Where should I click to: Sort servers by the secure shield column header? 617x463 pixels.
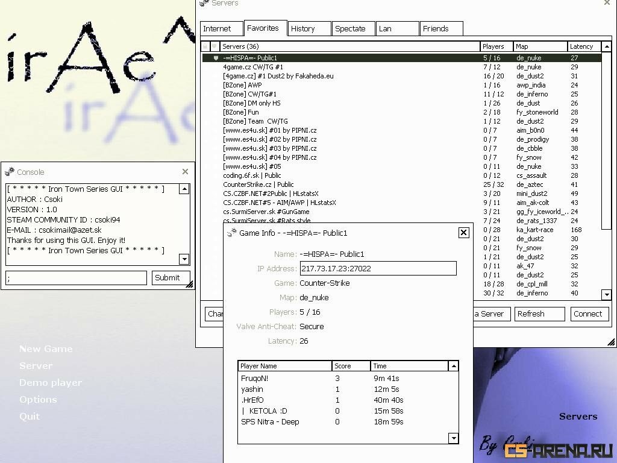pyautogui.click(x=215, y=46)
